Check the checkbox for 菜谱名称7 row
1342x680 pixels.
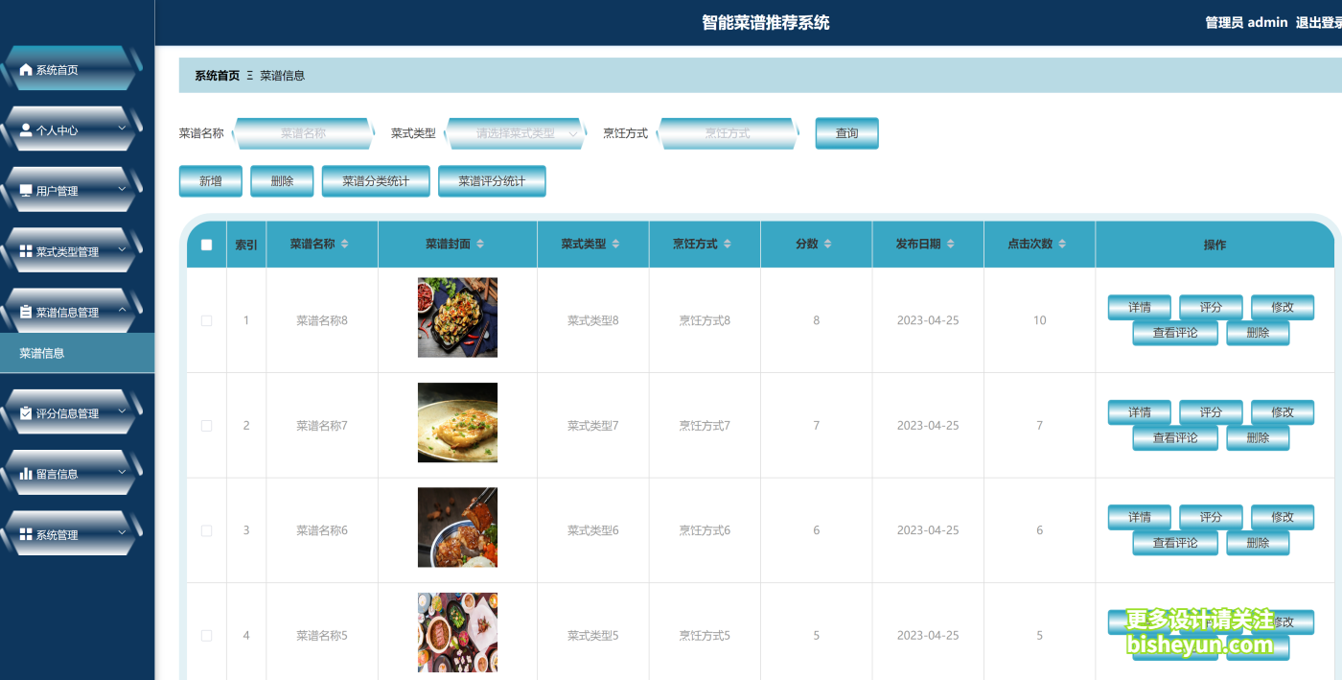pos(206,425)
